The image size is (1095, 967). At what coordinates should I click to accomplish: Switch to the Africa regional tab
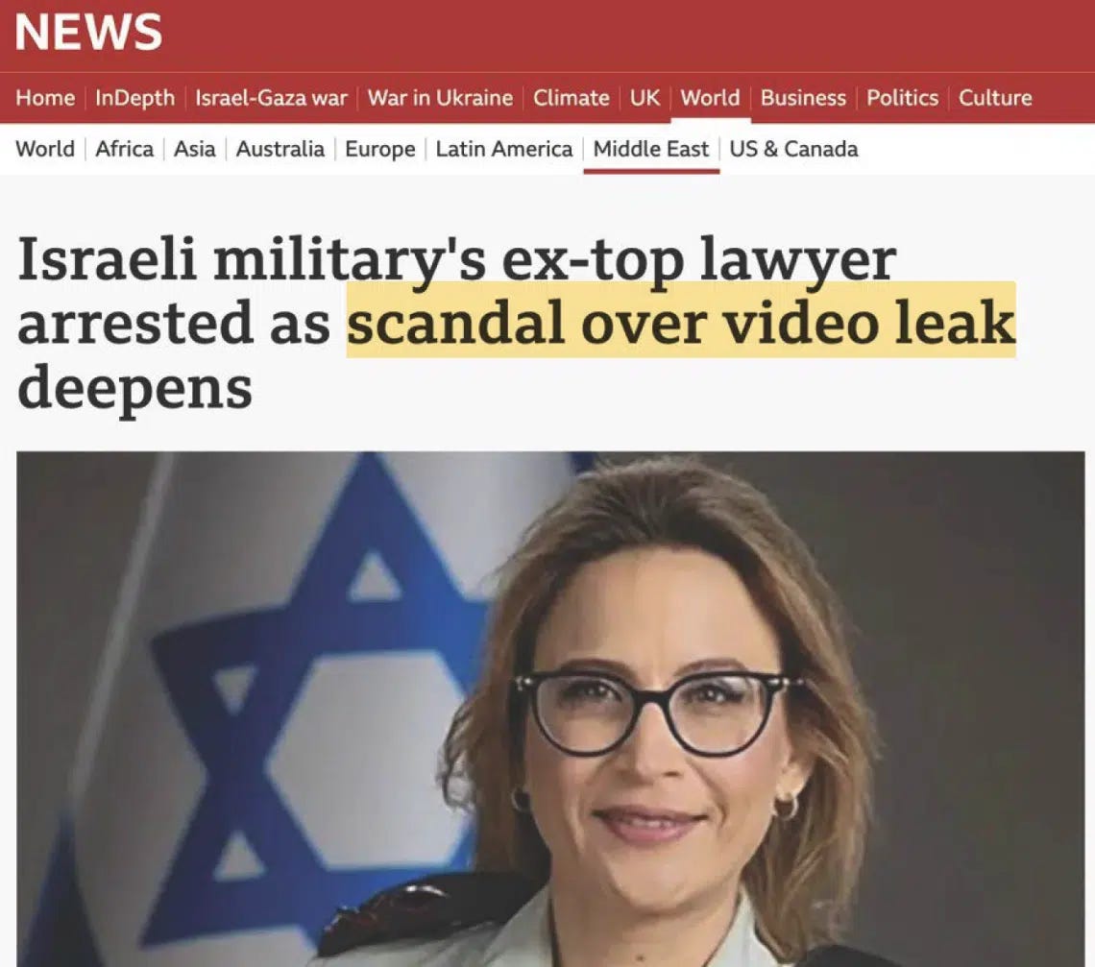124,149
